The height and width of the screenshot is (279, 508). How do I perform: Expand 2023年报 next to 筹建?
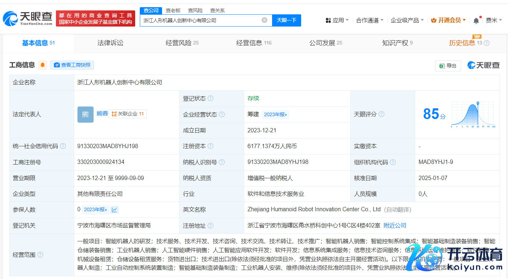pos(275,114)
